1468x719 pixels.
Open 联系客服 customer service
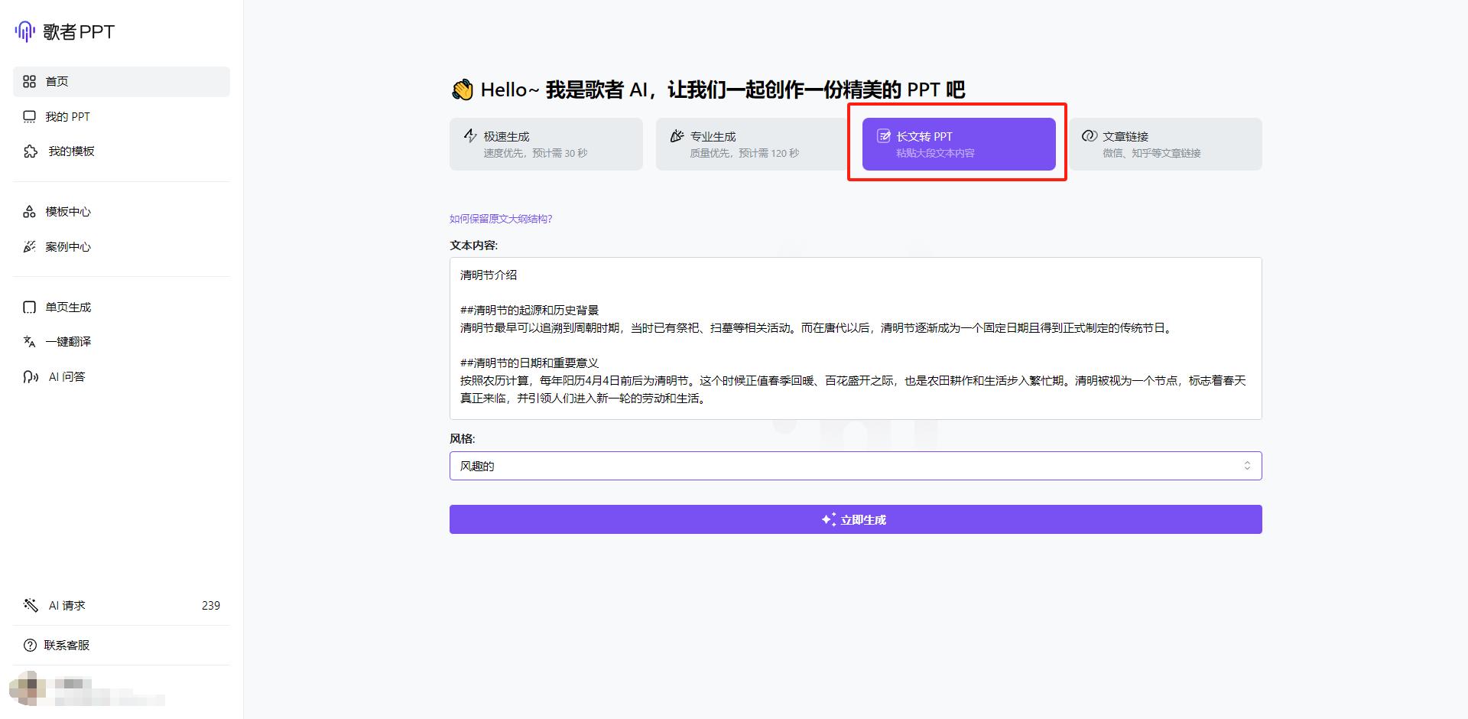pos(67,645)
